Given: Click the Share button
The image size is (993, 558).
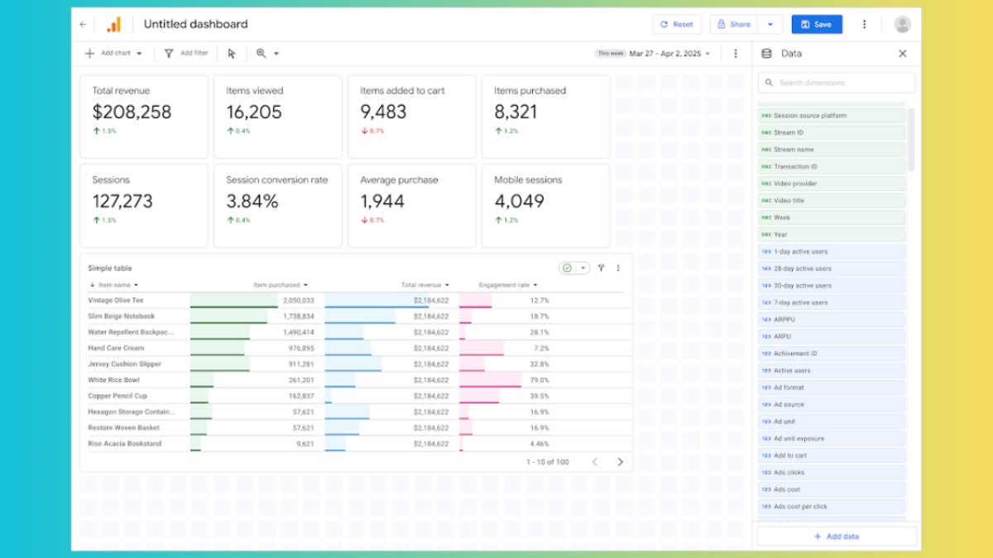Looking at the screenshot, I should click(733, 25).
